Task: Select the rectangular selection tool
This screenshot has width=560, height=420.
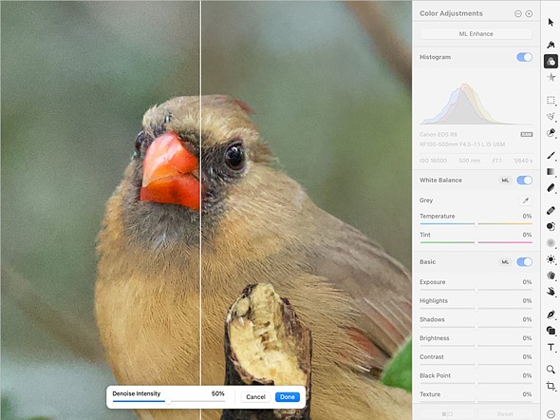Action: [551, 101]
